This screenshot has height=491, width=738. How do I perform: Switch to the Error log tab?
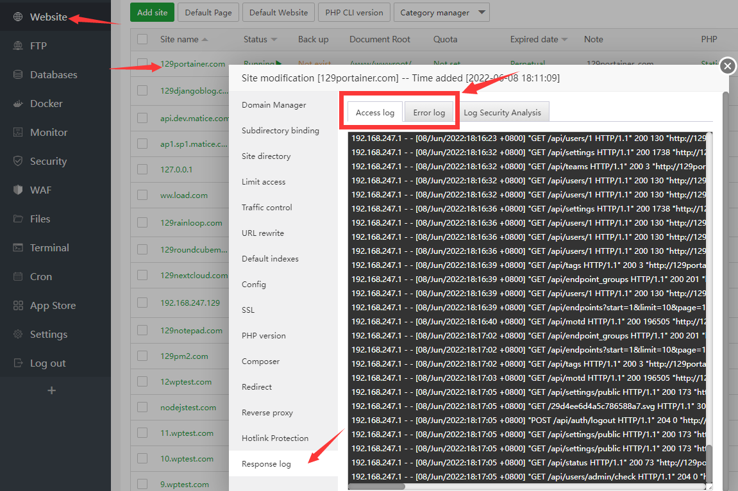tap(429, 112)
